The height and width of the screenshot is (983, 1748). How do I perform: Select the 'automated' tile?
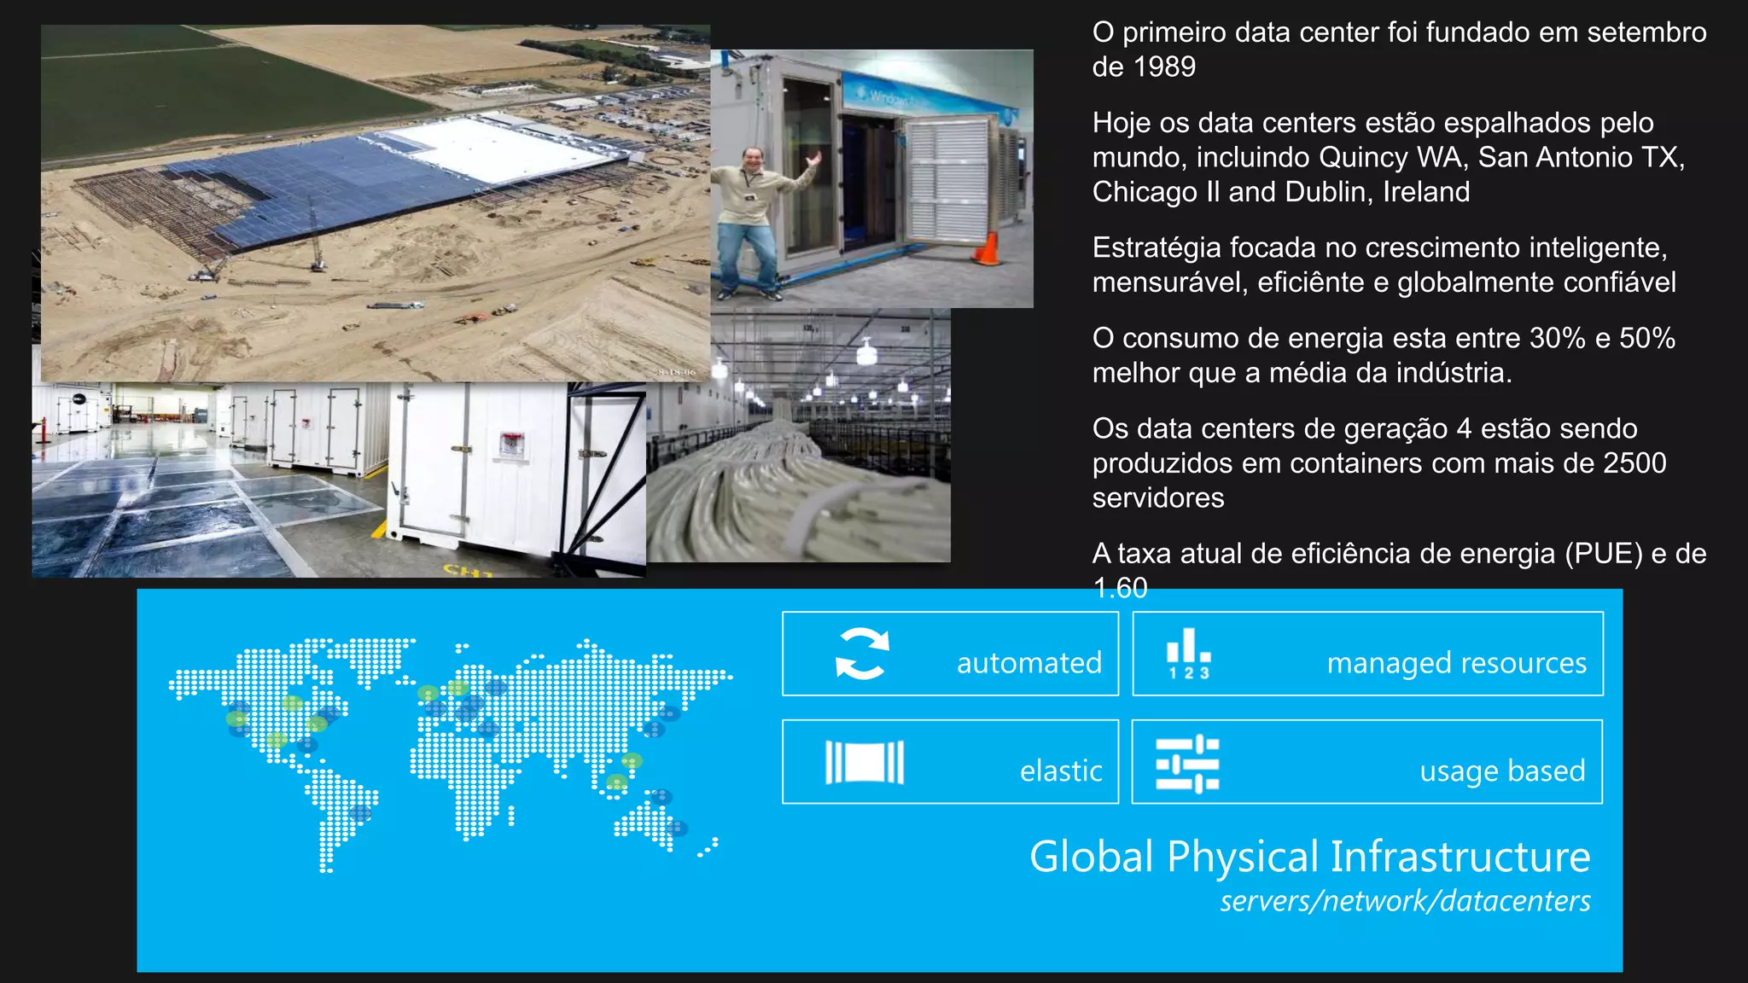(950, 654)
